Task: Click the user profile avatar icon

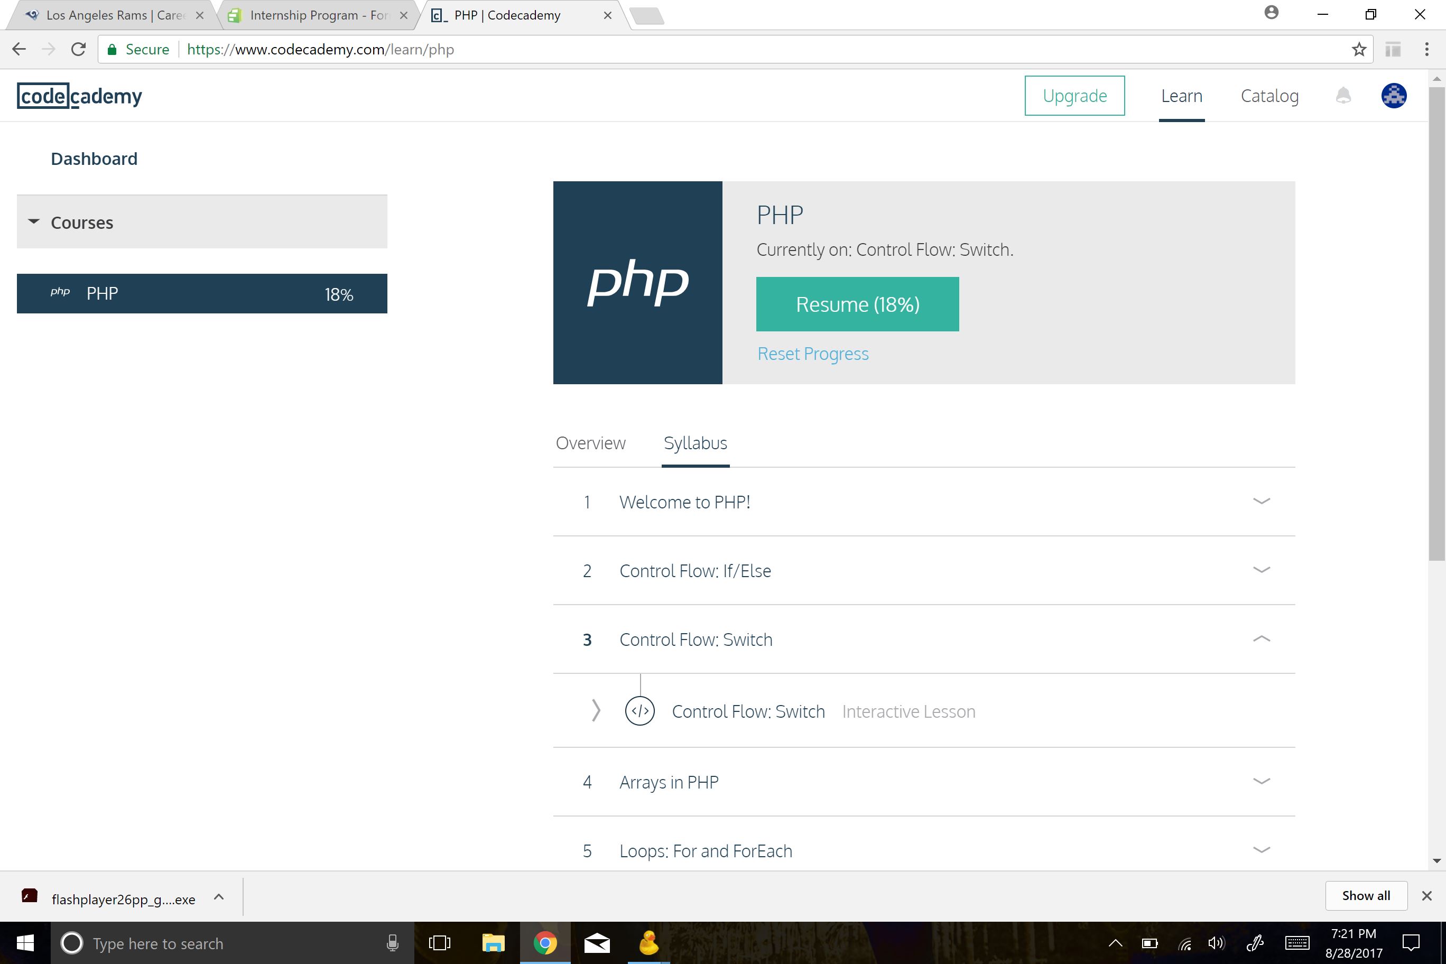Action: click(1392, 96)
